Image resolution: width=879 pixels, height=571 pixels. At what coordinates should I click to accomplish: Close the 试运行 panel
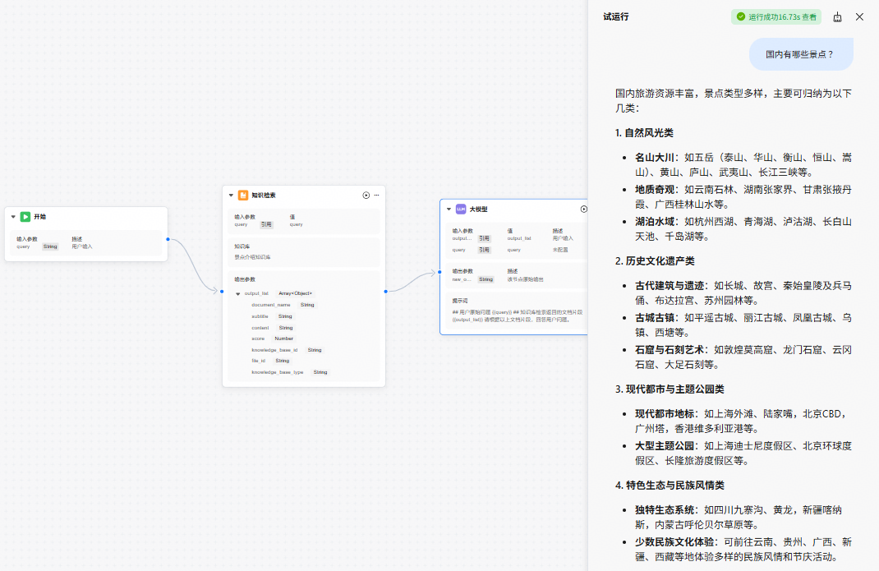859,16
